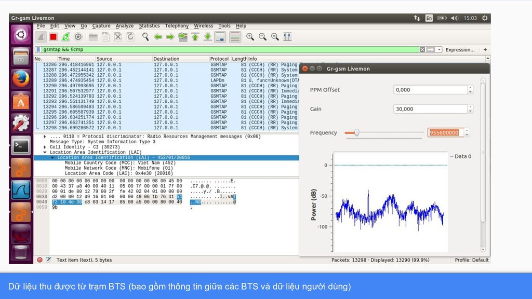Screen dimensions: 532x299
Task: Click the Frequency spin arrows
Action: [x=467, y=132]
